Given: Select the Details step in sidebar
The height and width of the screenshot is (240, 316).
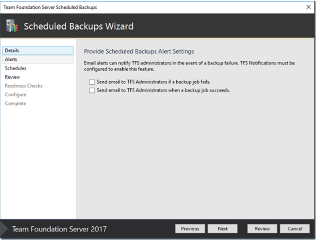Looking at the screenshot, I should coord(12,50).
